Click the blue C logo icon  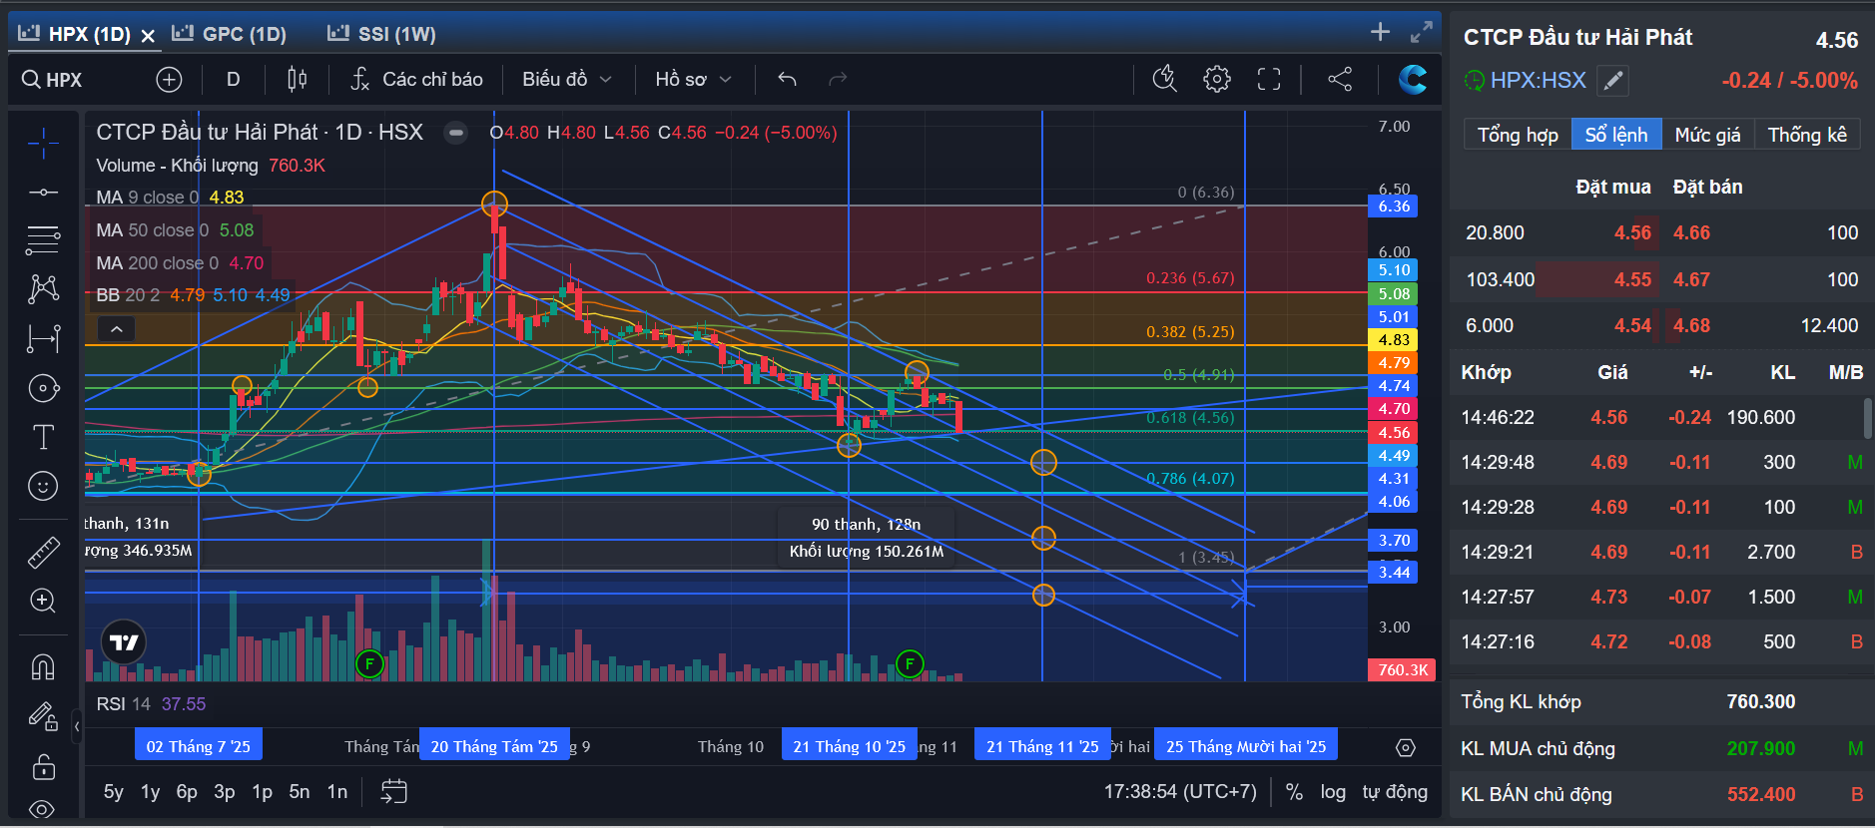click(x=1412, y=79)
